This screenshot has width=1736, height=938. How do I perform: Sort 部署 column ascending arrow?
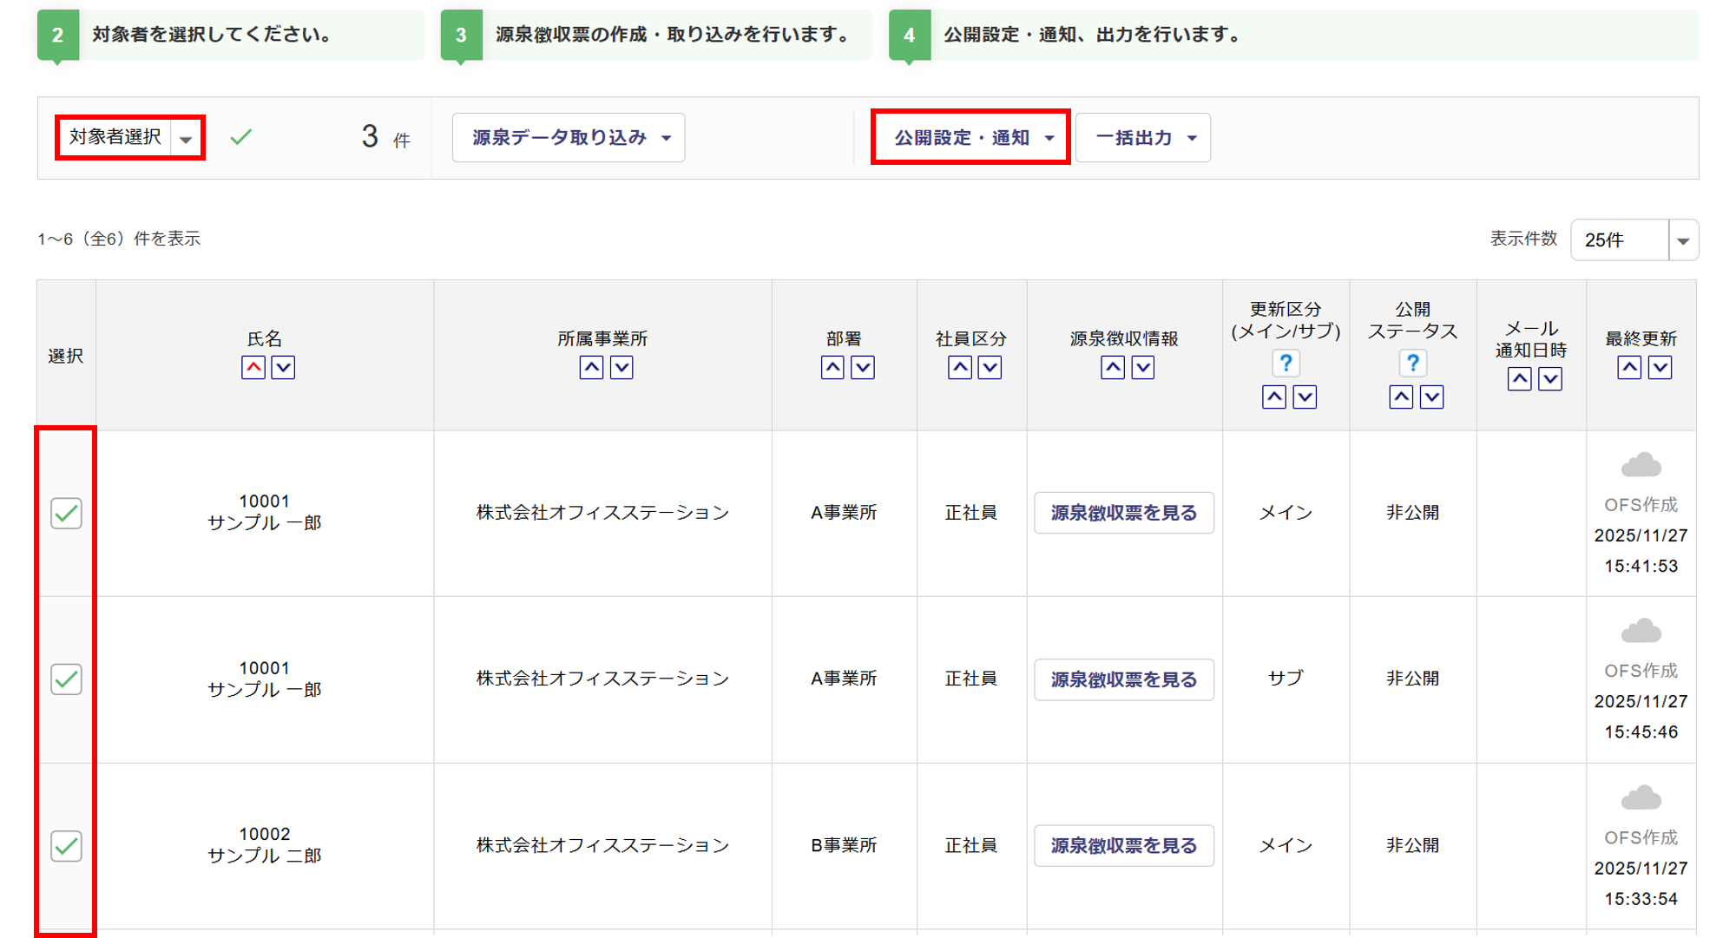point(832,368)
